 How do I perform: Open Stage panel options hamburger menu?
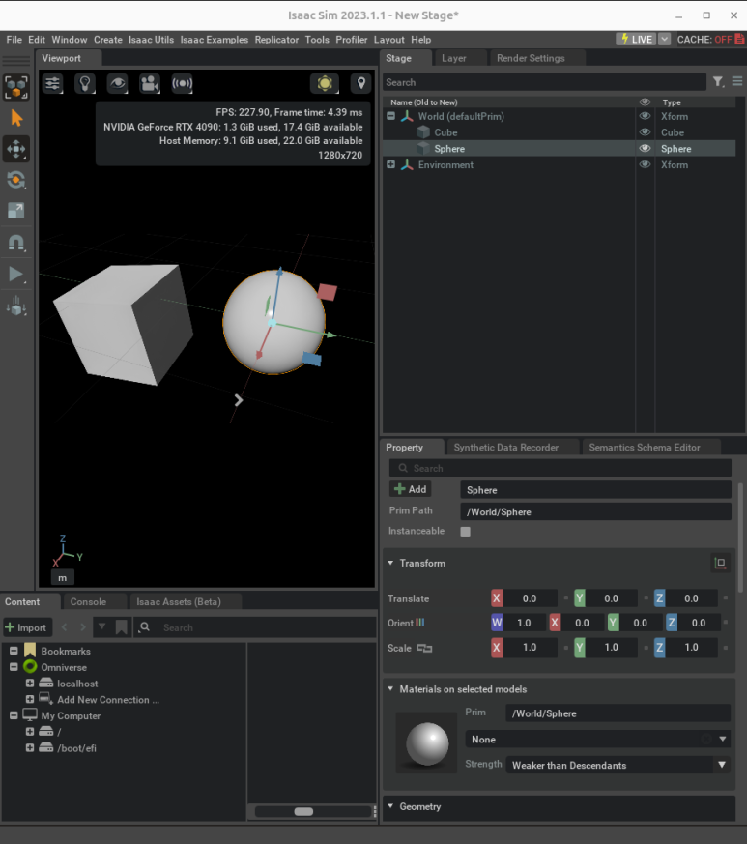point(737,81)
